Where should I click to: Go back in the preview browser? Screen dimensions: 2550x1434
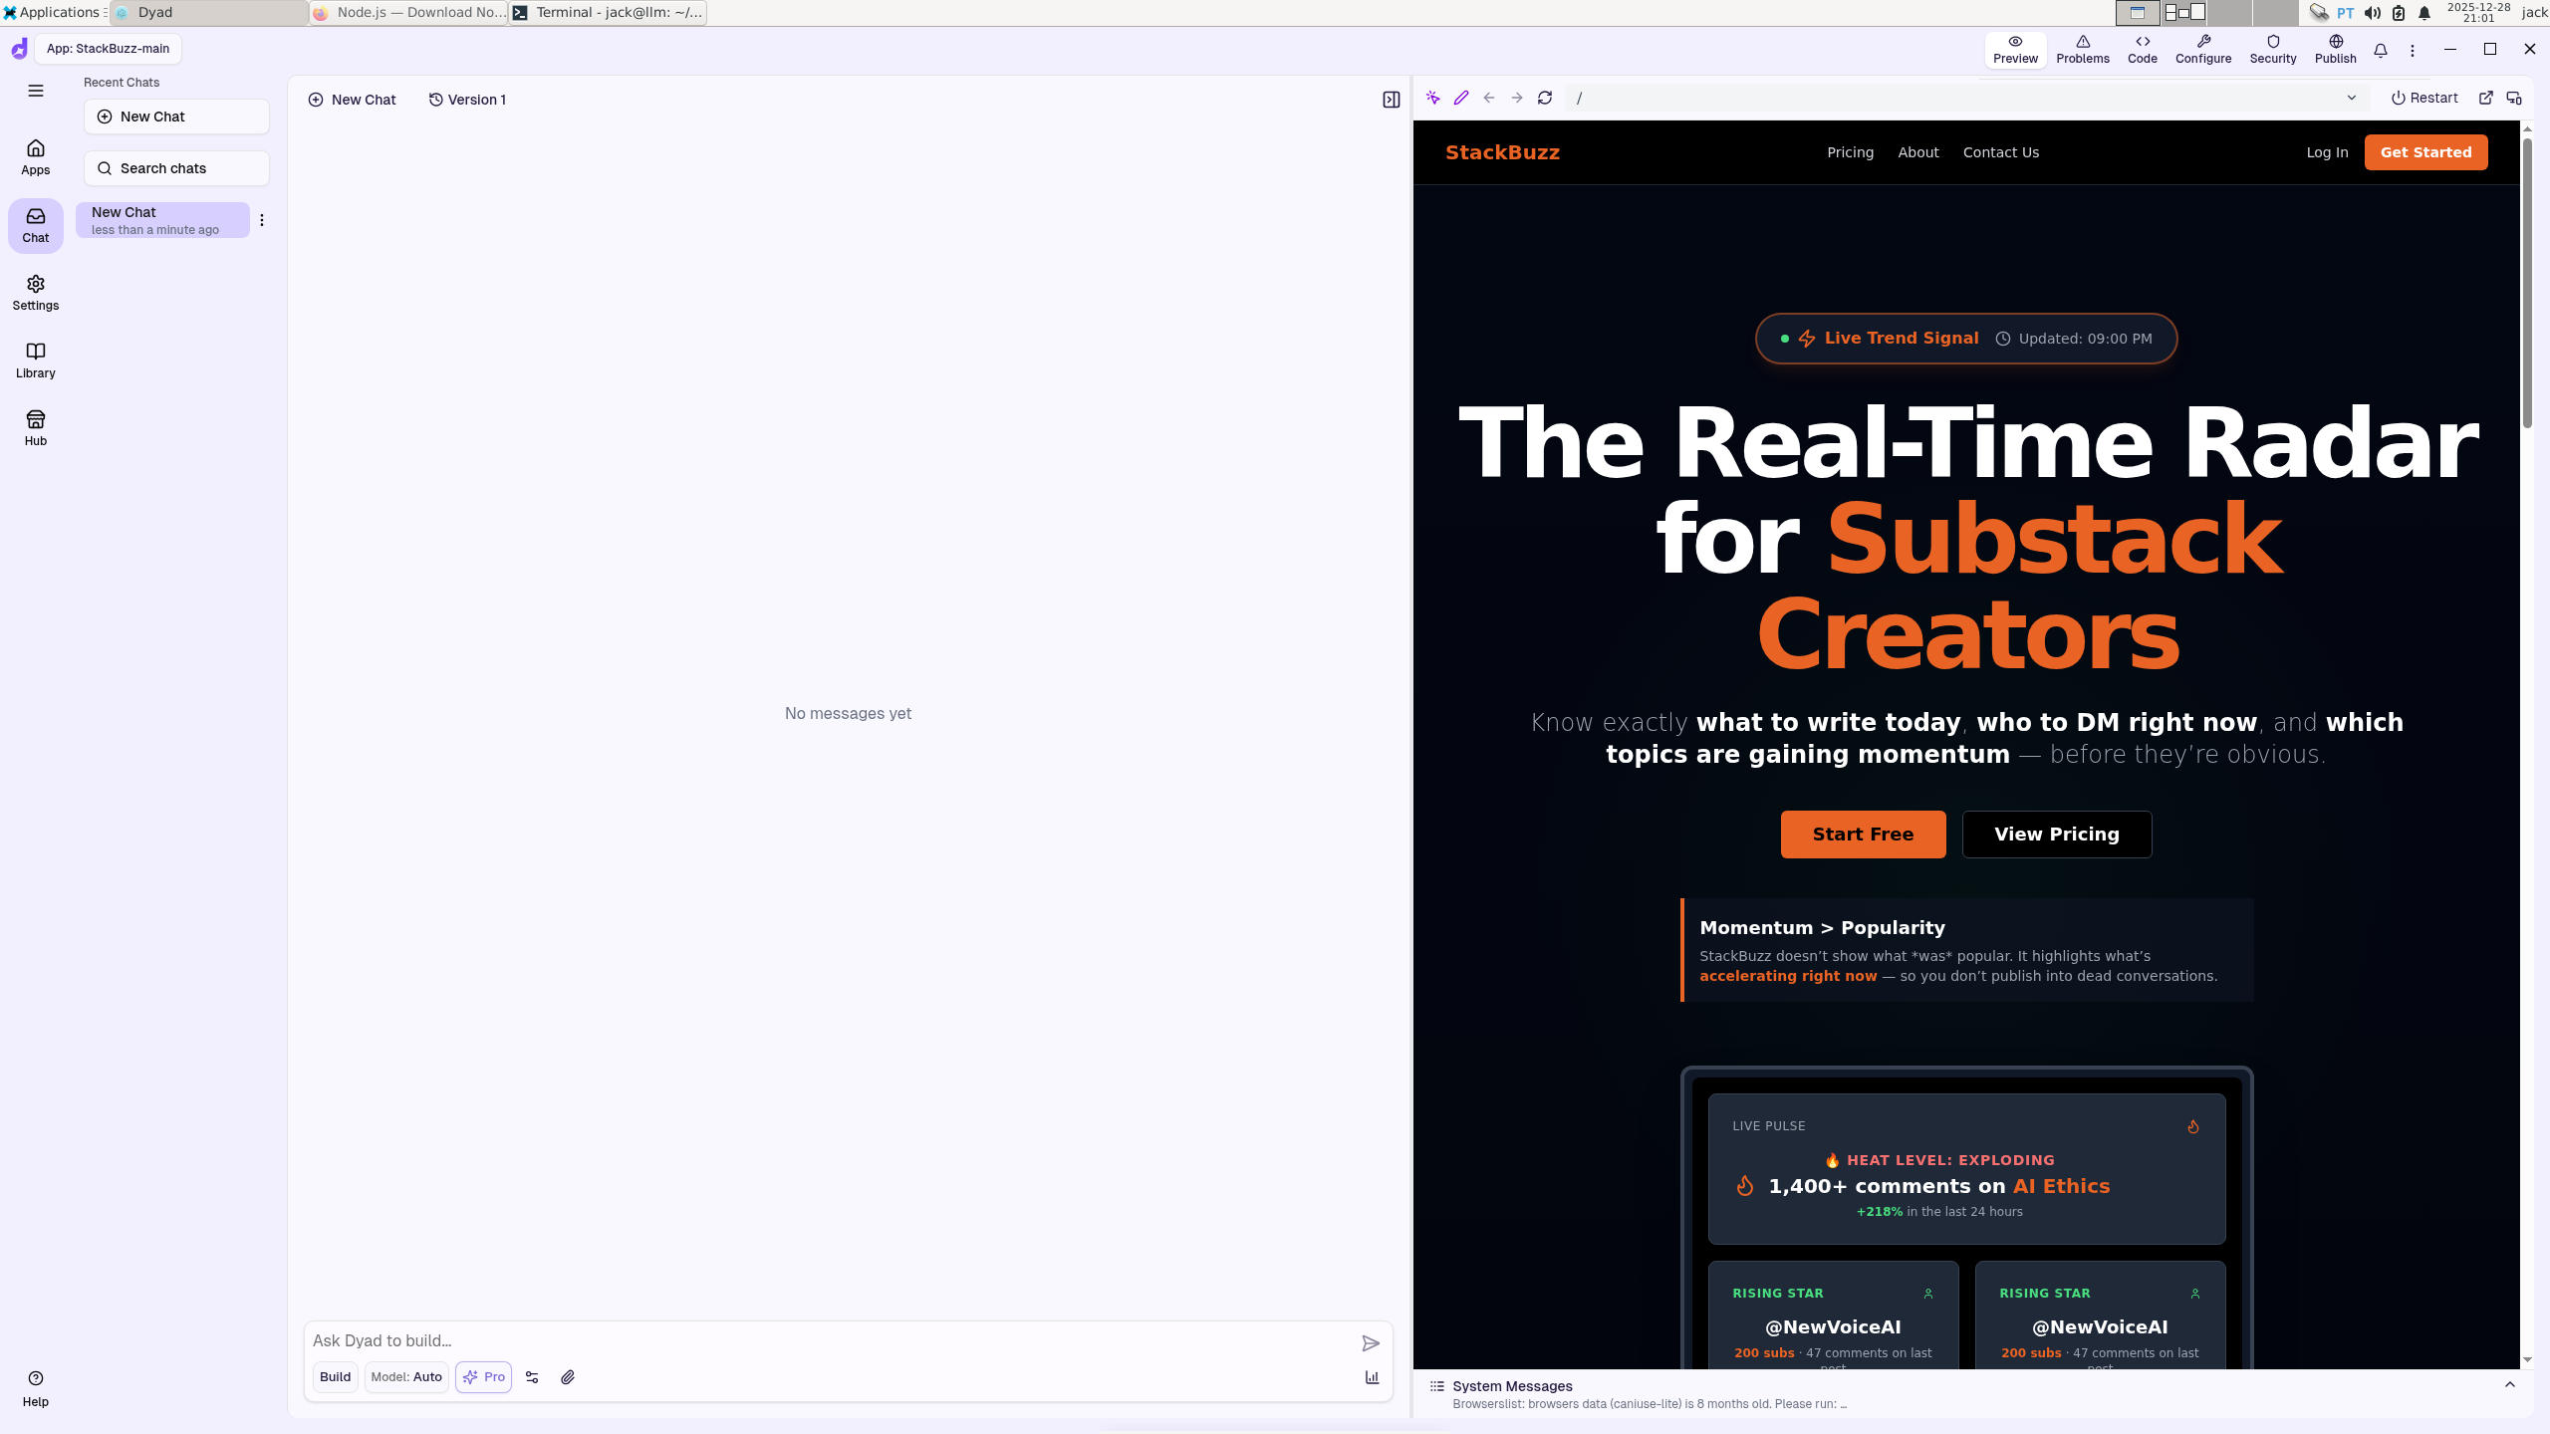pos(1489,98)
